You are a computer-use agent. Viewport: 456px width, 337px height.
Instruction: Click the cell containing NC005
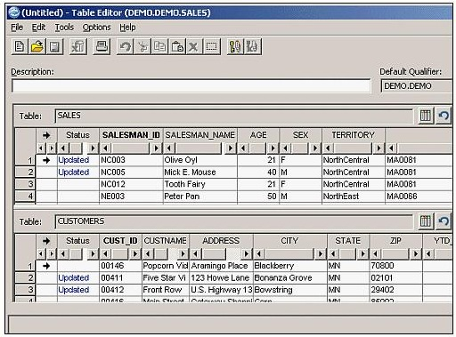point(131,173)
